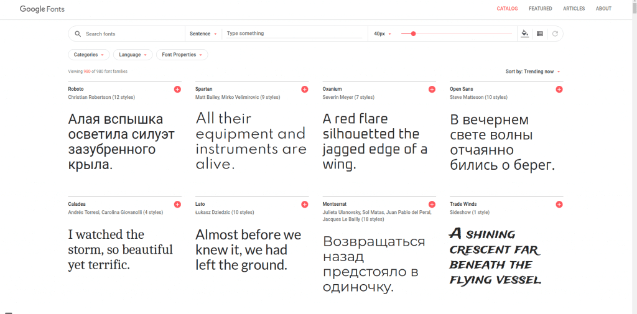Click Spartan 'All their equipment' preview
Viewport: 637px width, 314px height.
(251, 142)
